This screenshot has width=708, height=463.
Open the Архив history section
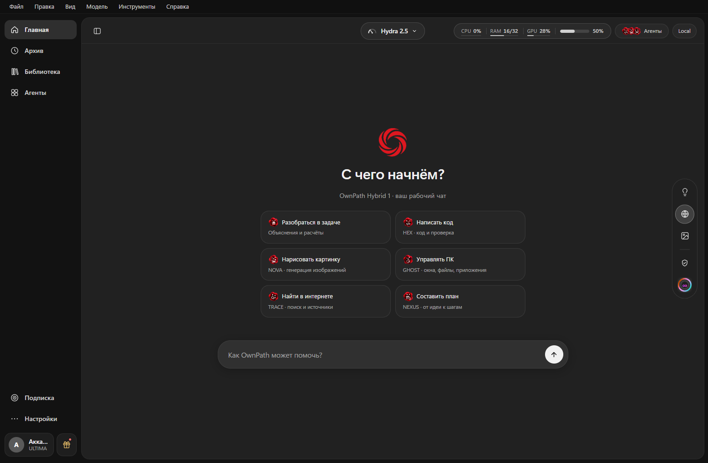pyautogui.click(x=41, y=51)
